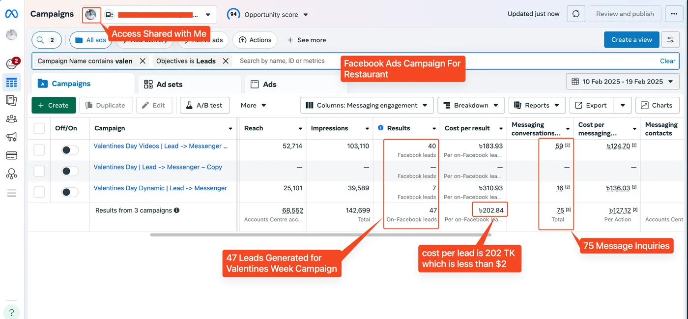Screen dimensions: 688x319
Task: Switch to the Ads tab
Action: (269, 84)
